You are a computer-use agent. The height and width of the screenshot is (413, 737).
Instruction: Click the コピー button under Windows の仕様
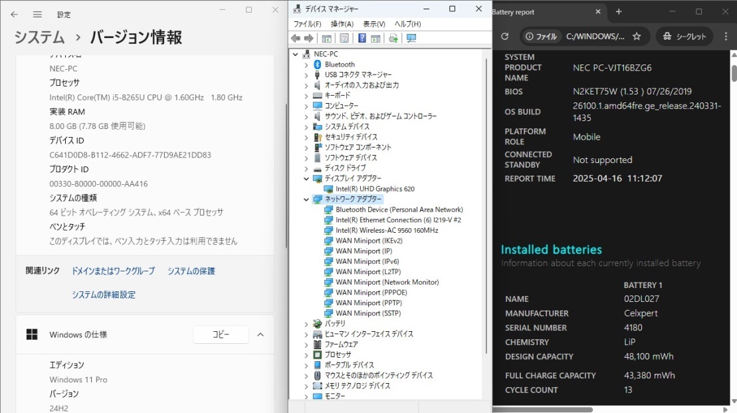[x=221, y=335]
